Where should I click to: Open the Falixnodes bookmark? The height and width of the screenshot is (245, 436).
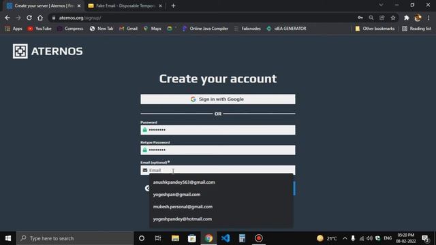point(247,29)
